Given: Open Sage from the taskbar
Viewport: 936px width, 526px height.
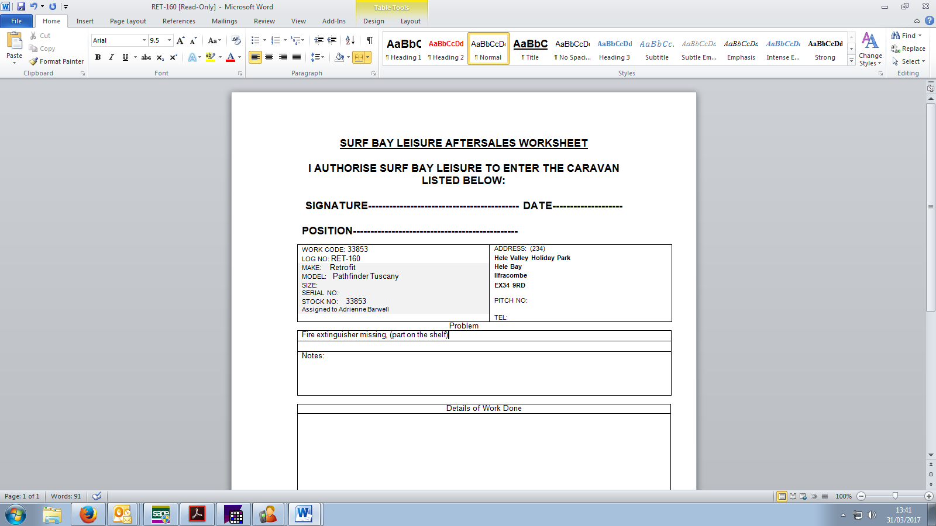Looking at the screenshot, I should (160, 514).
